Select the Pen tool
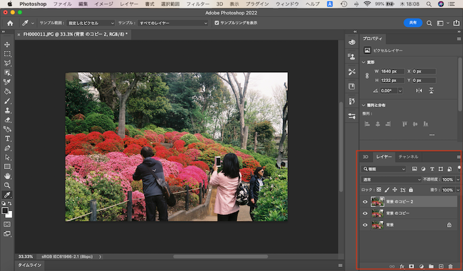The width and height of the screenshot is (463, 271). [7, 148]
